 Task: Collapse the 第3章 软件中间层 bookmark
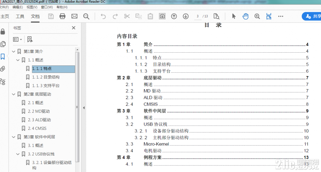pyautogui.click(x=14, y=137)
